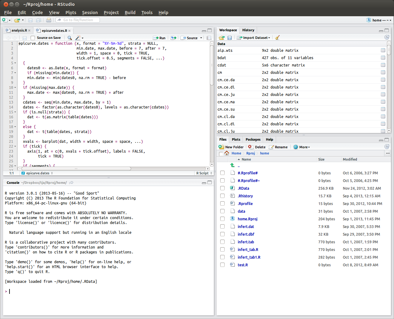Open the infert_tab.R file link
This screenshot has height=319, width=394.
(248, 249)
